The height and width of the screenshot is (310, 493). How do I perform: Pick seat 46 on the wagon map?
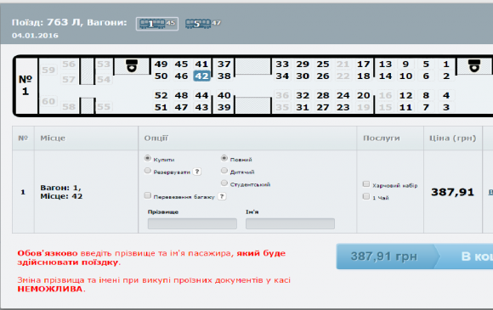(x=181, y=76)
